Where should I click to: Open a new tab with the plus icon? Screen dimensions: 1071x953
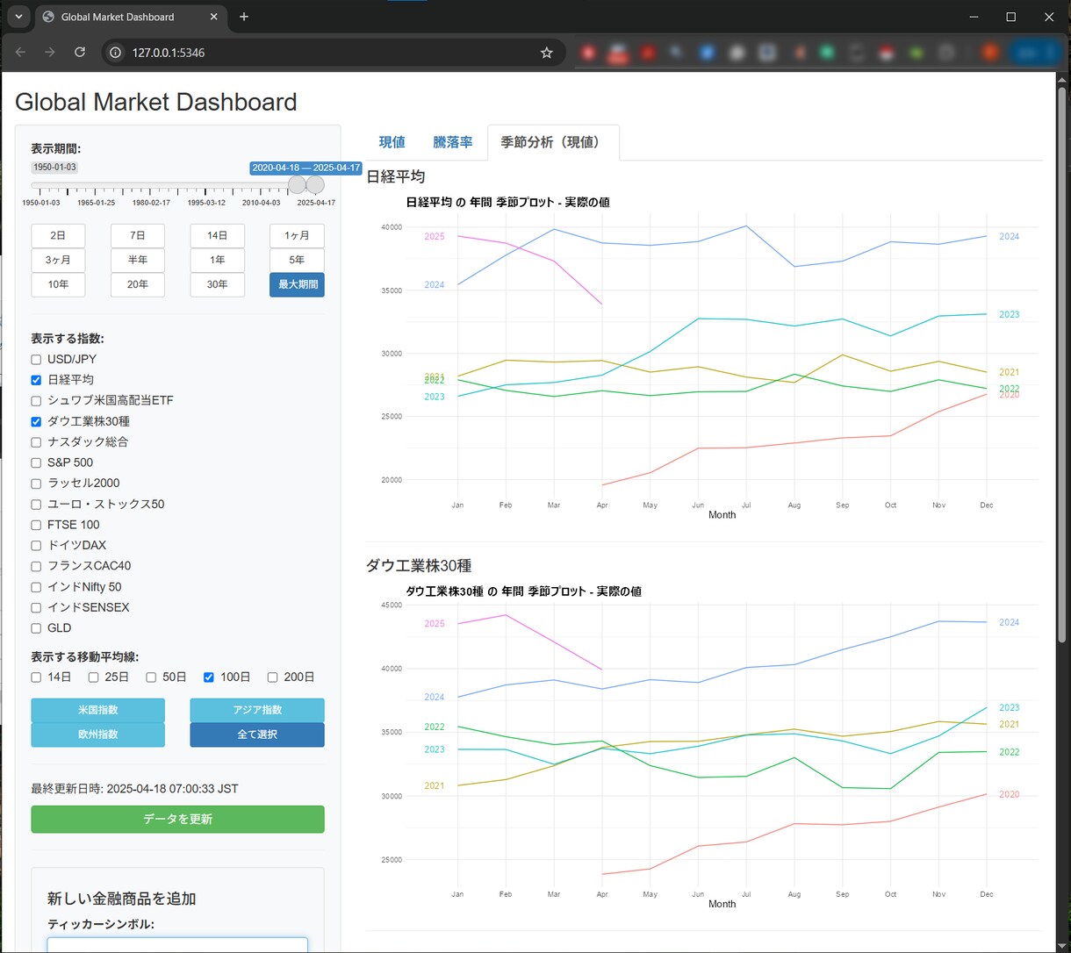click(x=244, y=17)
